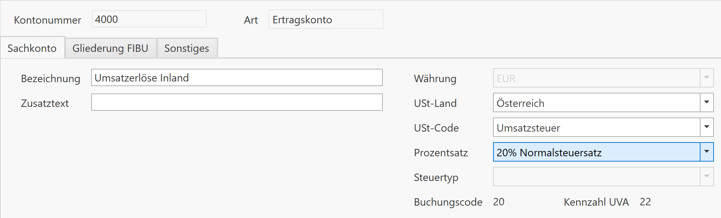Focus the empty Zusatztext input field
The image size is (721, 218).
[236, 102]
